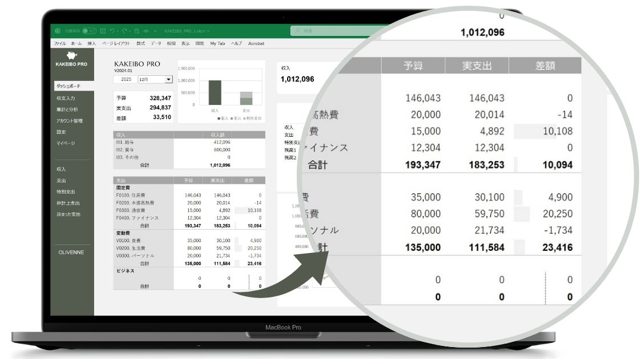Click the 412,096 income amount cell
The image size is (642, 359).
click(222, 142)
